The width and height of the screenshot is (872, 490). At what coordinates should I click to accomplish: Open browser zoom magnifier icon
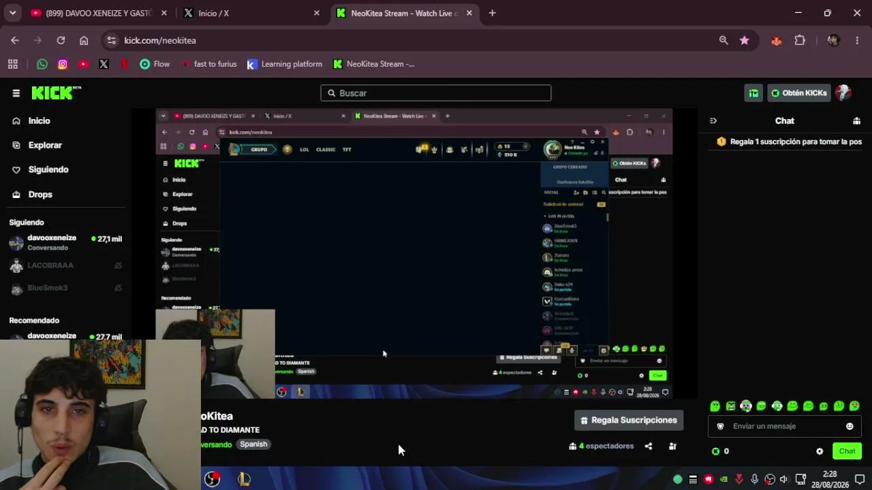723,40
